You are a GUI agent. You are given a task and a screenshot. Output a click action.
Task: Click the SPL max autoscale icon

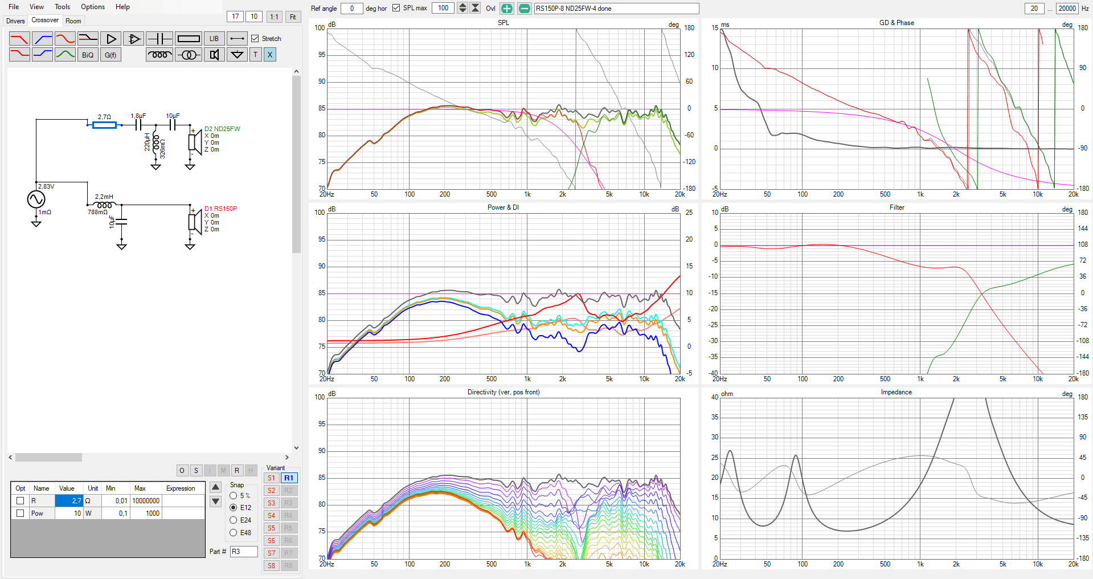tap(475, 8)
